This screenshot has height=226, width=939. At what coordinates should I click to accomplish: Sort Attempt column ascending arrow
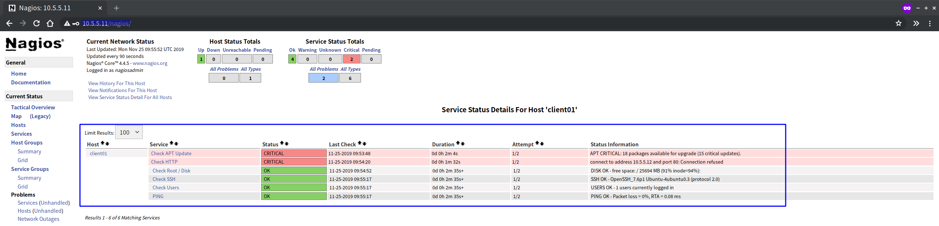(x=537, y=143)
